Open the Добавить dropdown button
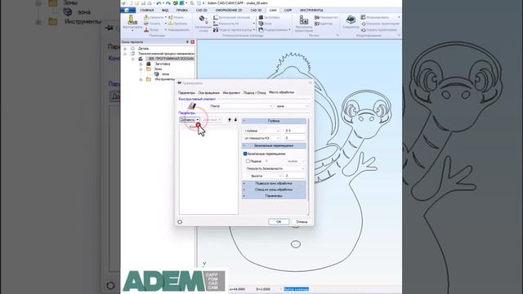Screen dimensions: 523x294 190,120
